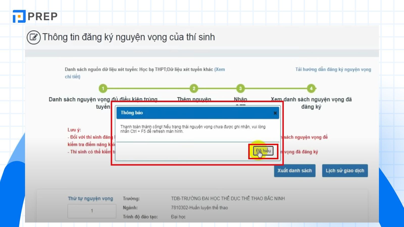
Task: Click the Thông báo dialog title
Action: click(132, 113)
